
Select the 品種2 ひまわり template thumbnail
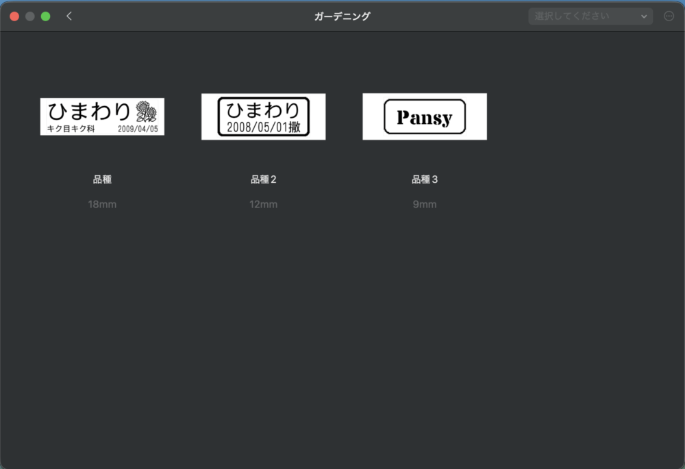[263, 116]
